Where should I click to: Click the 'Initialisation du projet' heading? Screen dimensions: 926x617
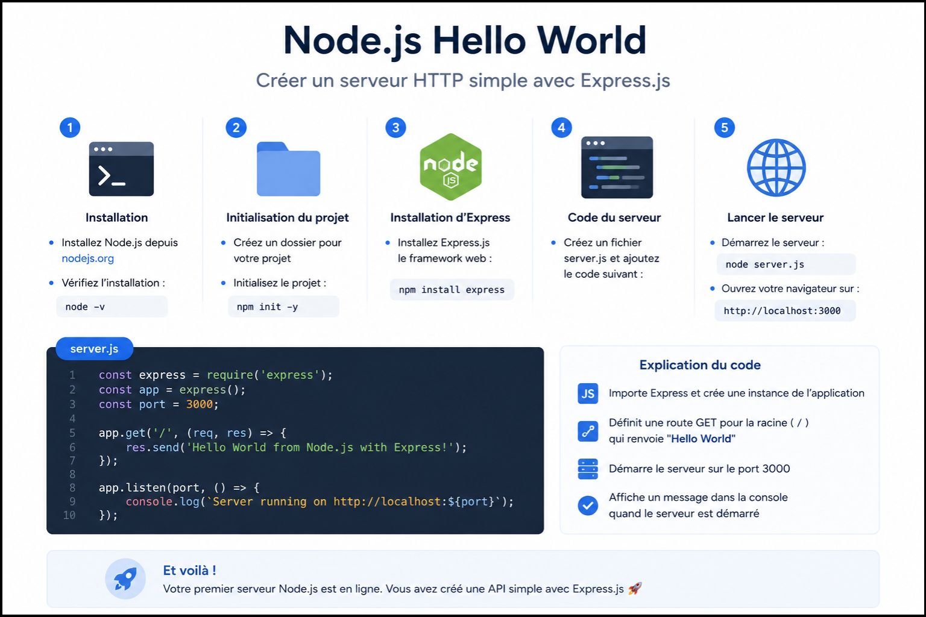(x=288, y=218)
